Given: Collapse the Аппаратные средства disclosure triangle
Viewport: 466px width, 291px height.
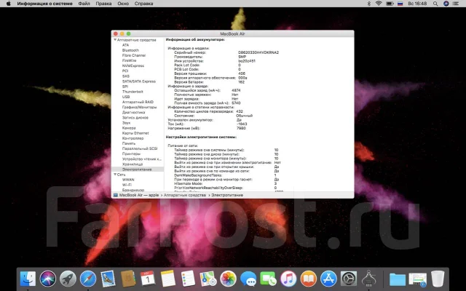Looking at the screenshot, I should point(115,40).
